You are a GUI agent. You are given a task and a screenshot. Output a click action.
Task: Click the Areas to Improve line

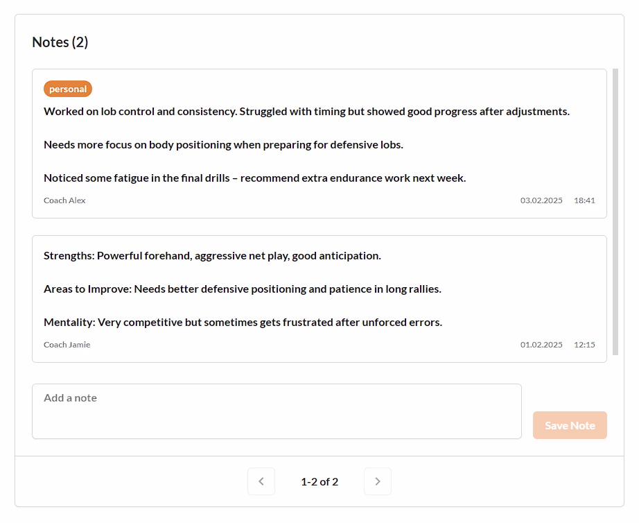tap(242, 289)
